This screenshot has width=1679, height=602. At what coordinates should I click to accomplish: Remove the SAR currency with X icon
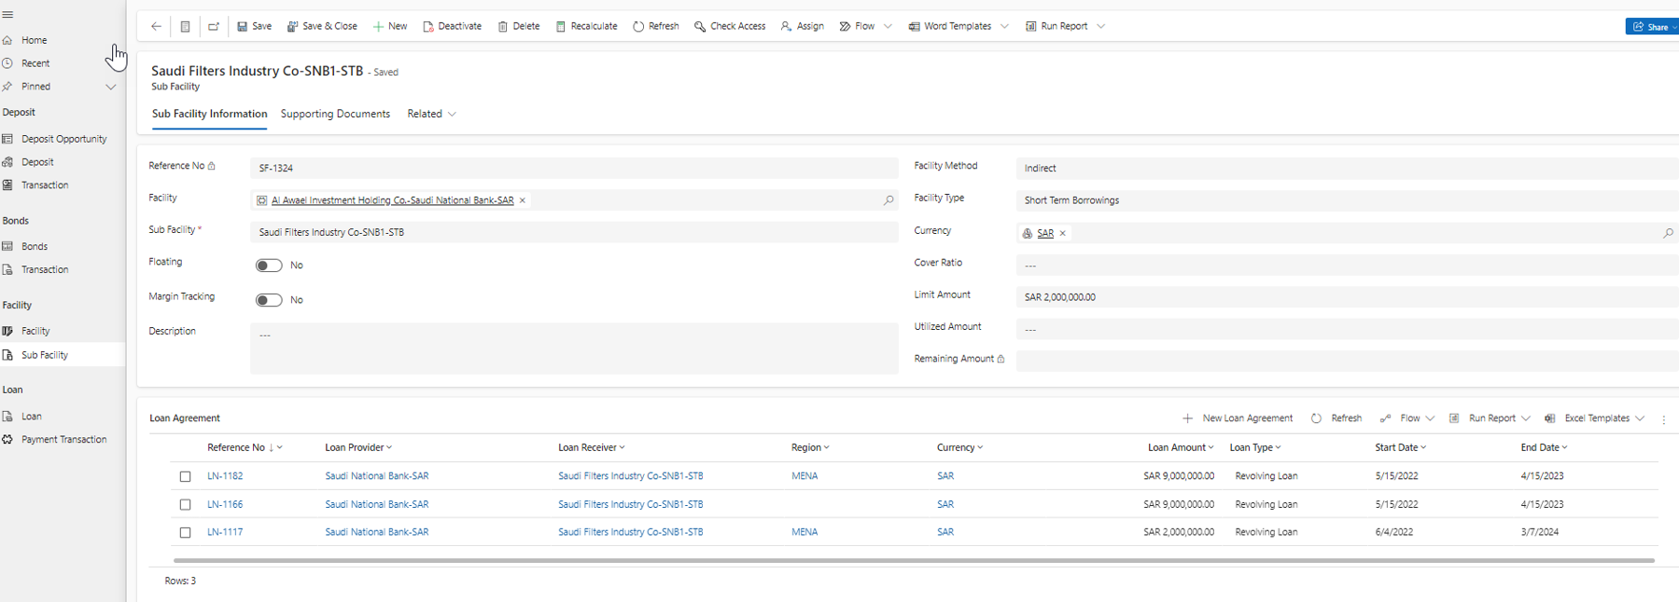[x=1063, y=234]
